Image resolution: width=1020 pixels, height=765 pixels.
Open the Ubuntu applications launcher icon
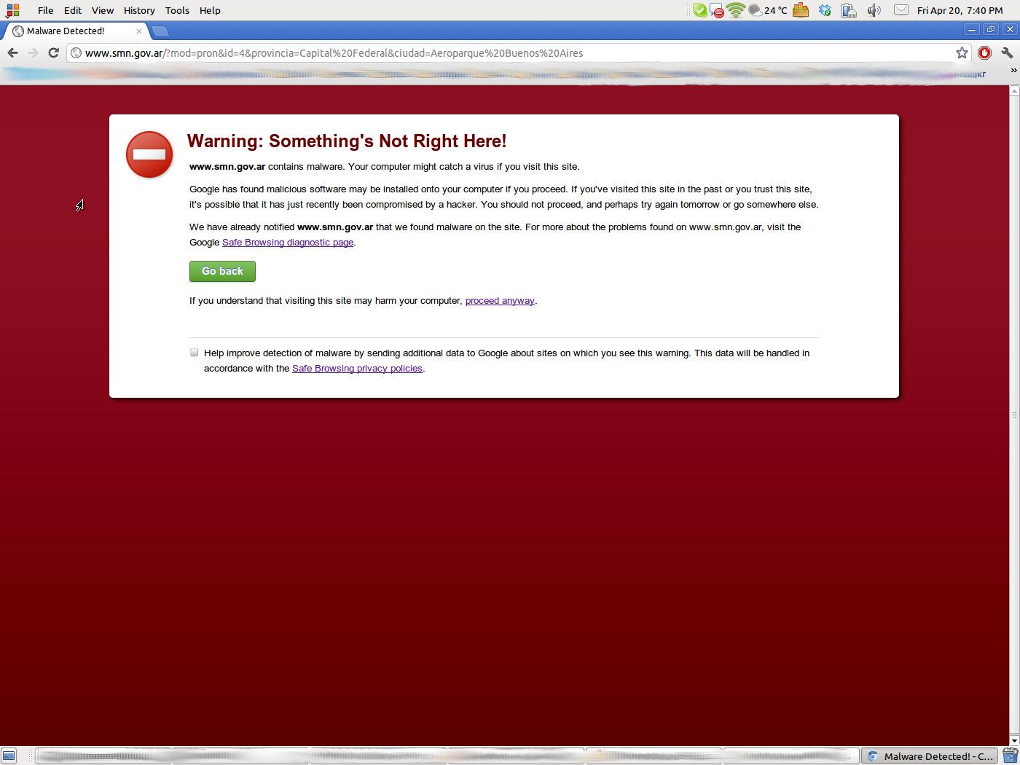click(12, 10)
